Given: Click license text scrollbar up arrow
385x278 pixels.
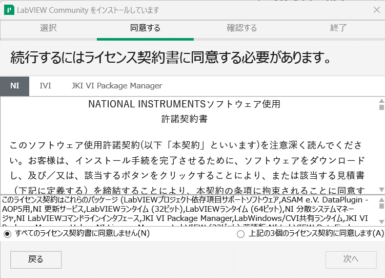Looking at the screenshot, I should [381, 101].
